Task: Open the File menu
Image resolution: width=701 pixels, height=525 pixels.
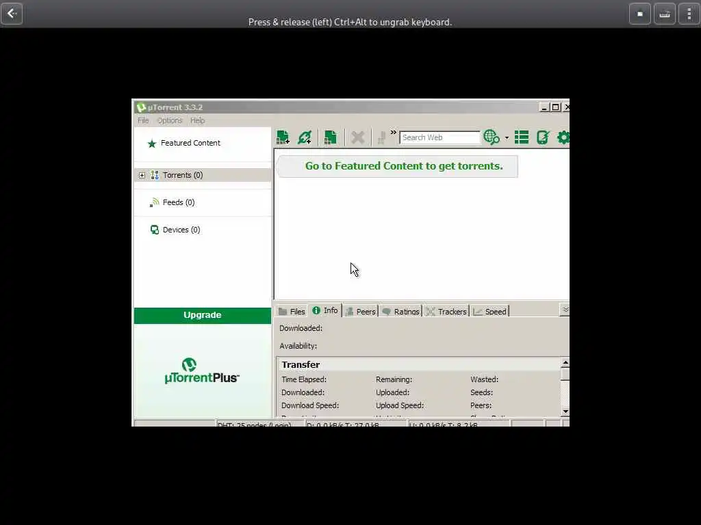Action: tap(143, 120)
